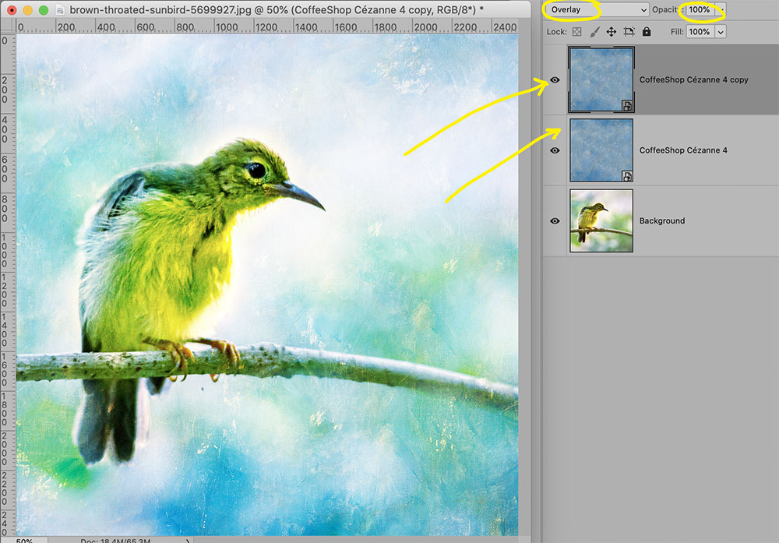The image size is (779, 543).
Task: Click the Doc size status info
Action: [x=115, y=540]
